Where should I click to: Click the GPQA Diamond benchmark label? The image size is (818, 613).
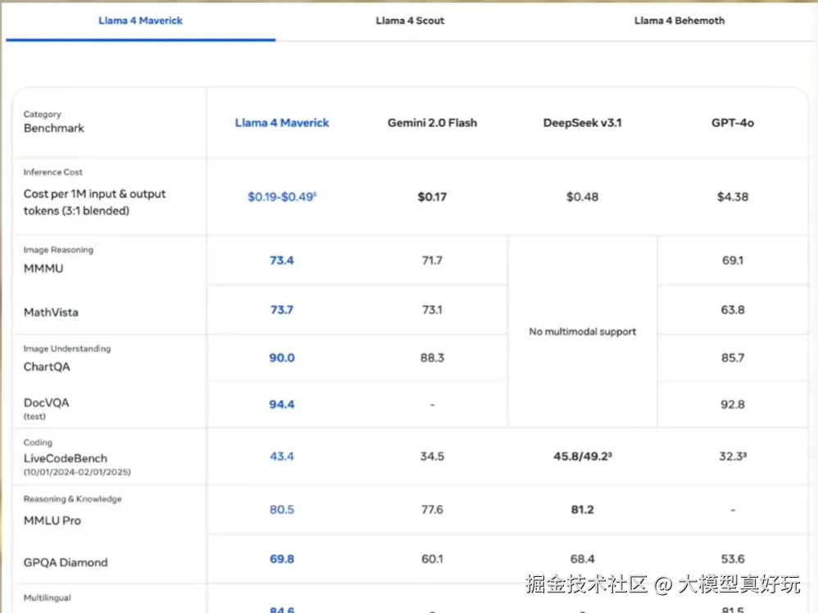tap(66, 562)
